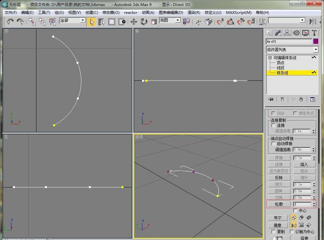Open the Utilities hammer panel tab
The image size is (324, 240).
pos(314,33)
